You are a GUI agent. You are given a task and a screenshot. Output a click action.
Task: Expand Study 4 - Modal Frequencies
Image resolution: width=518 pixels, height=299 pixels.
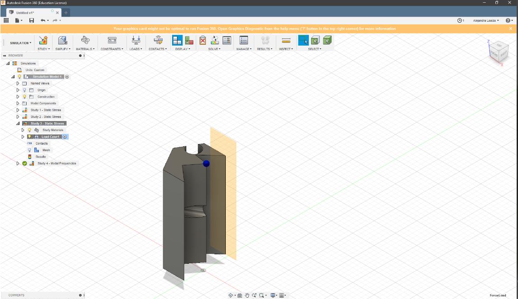tap(18, 164)
